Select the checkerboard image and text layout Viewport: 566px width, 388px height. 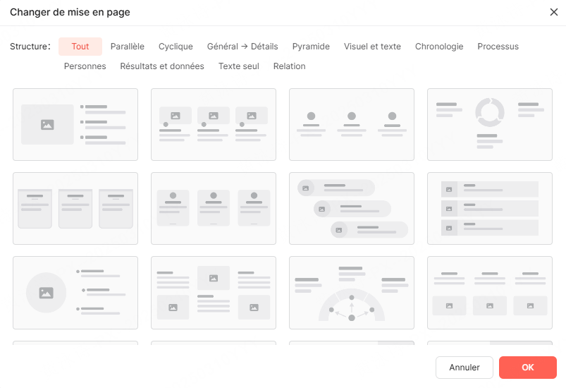tap(214, 293)
